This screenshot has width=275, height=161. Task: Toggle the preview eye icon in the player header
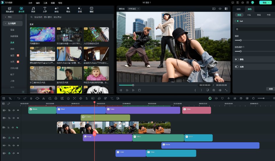pyautogui.click(x=220, y=9)
